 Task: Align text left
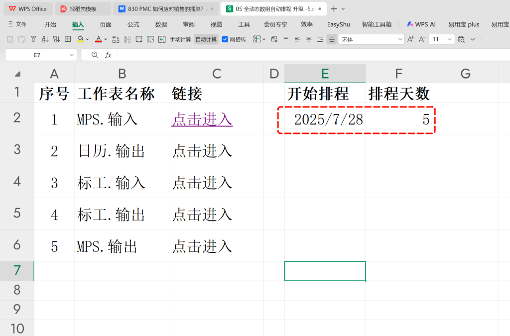point(297,39)
